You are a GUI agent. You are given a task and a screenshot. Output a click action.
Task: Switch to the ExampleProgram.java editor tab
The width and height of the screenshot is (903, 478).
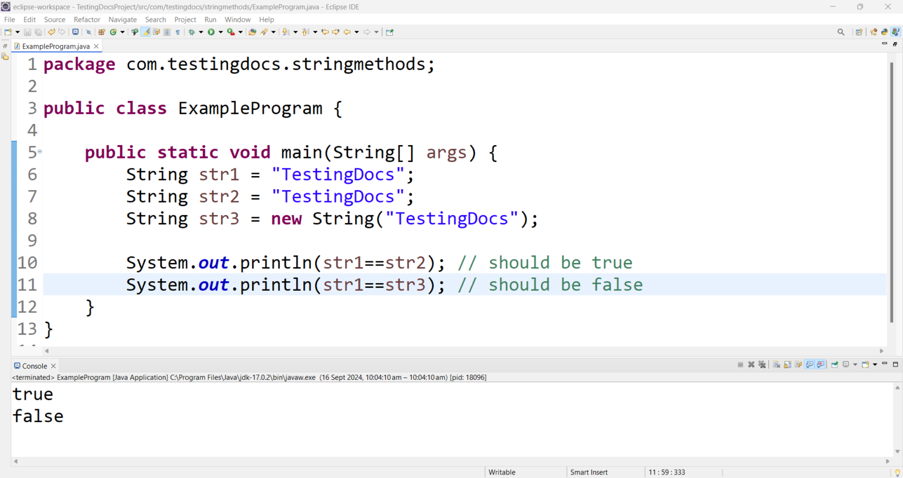point(56,45)
